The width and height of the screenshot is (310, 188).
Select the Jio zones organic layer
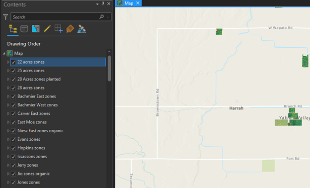[34, 174]
